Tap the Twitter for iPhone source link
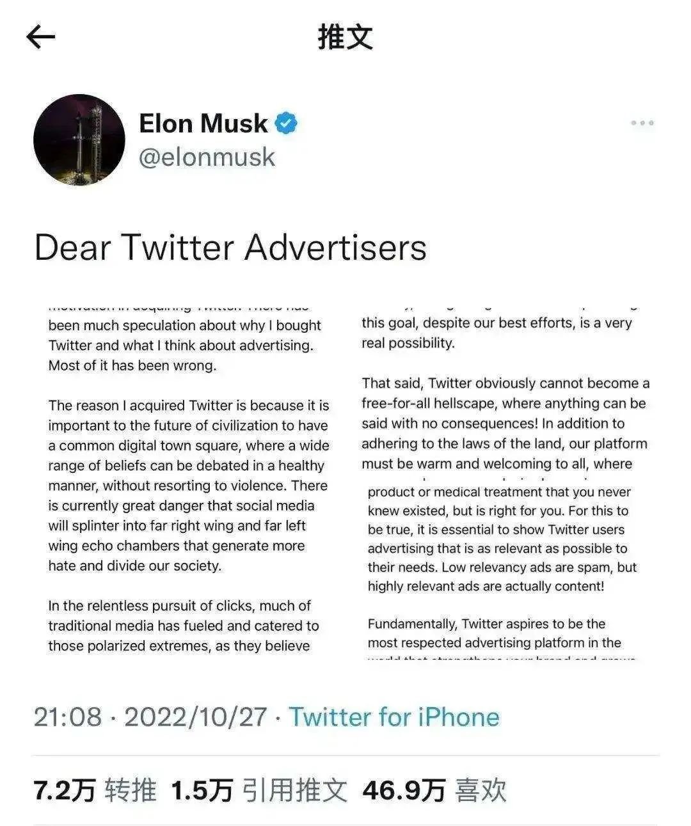691x826 pixels. point(394,717)
